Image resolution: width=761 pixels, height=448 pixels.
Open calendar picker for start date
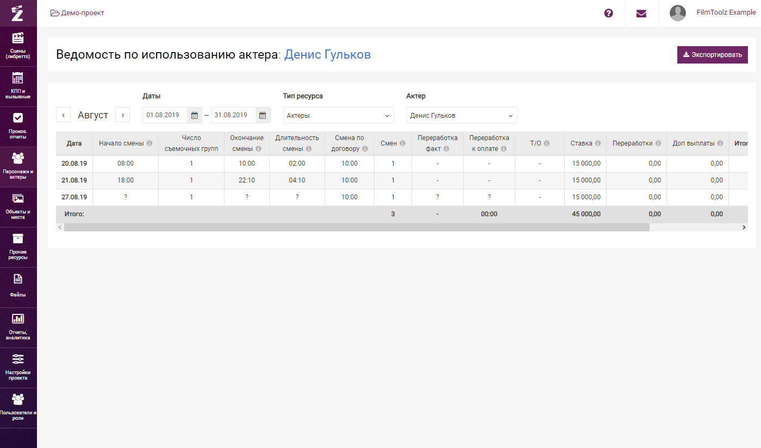tap(195, 115)
